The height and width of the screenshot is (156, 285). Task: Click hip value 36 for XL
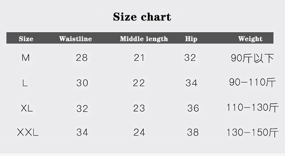(193, 108)
